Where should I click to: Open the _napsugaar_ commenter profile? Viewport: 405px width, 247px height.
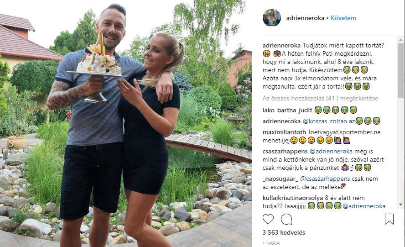click(x=280, y=179)
